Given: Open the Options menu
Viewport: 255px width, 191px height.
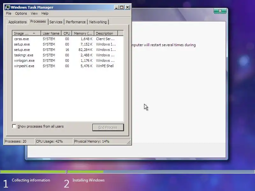Looking at the screenshot, I should 21,13.
